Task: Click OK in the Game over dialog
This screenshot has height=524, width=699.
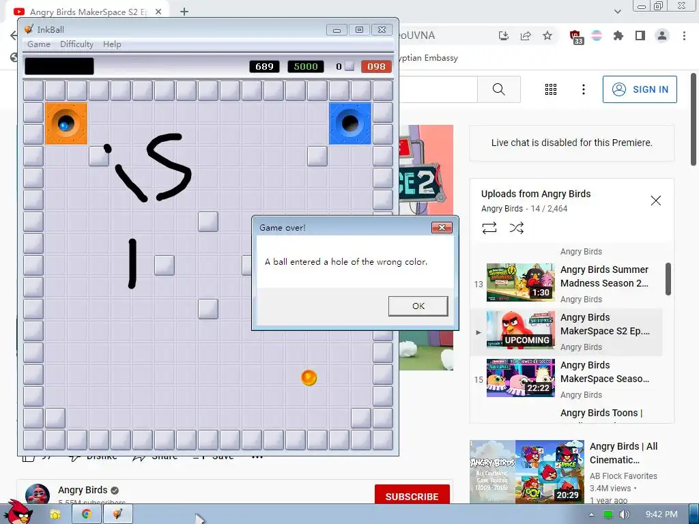Action: (x=418, y=306)
